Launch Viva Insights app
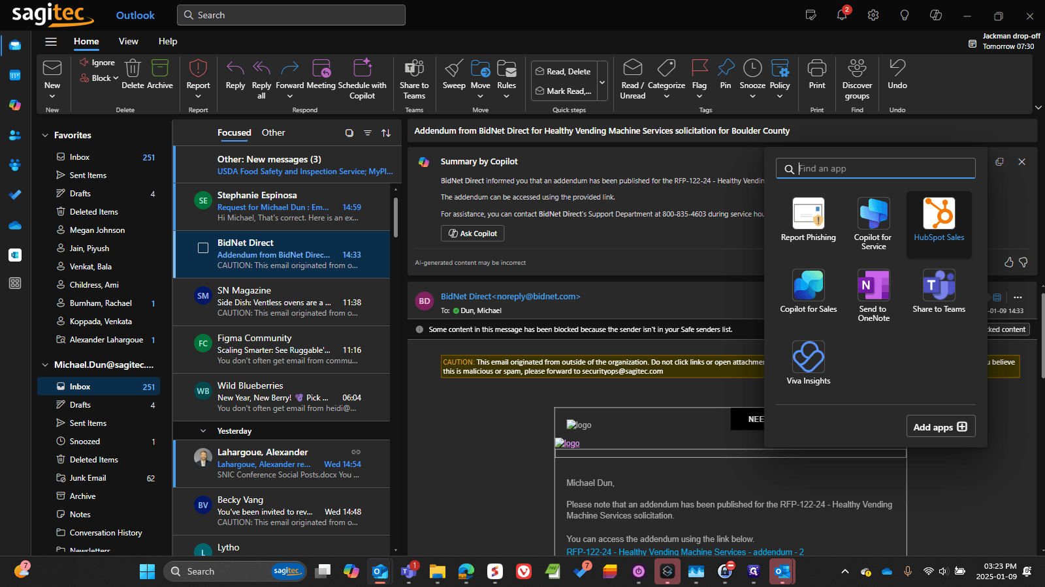Image resolution: width=1045 pixels, height=587 pixels. pos(808,363)
